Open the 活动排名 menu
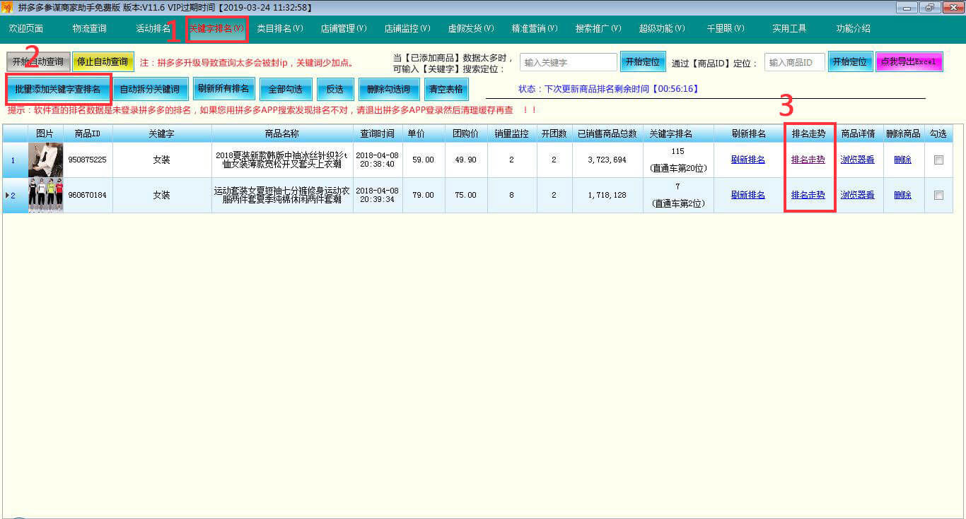Image resolution: width=966 pixels, height=519 pixels. point(153,29)
